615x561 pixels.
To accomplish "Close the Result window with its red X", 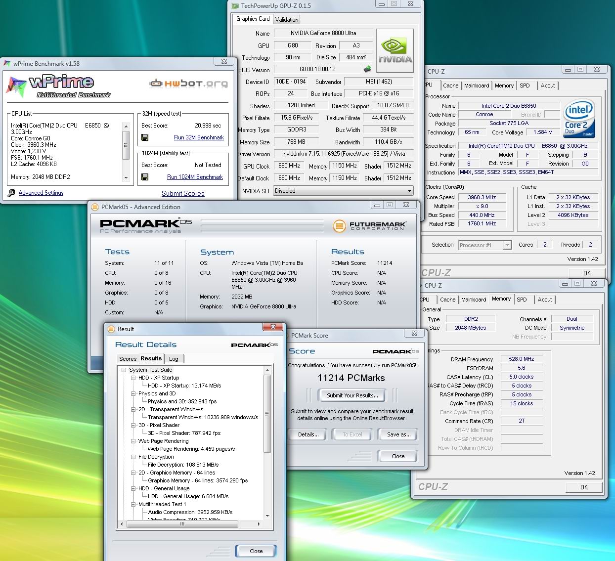I will (273, 327).
